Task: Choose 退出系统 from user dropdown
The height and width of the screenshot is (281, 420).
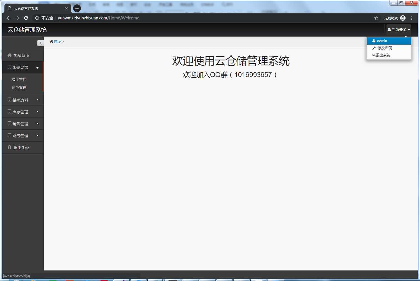Action: click(x=389, y=55)
